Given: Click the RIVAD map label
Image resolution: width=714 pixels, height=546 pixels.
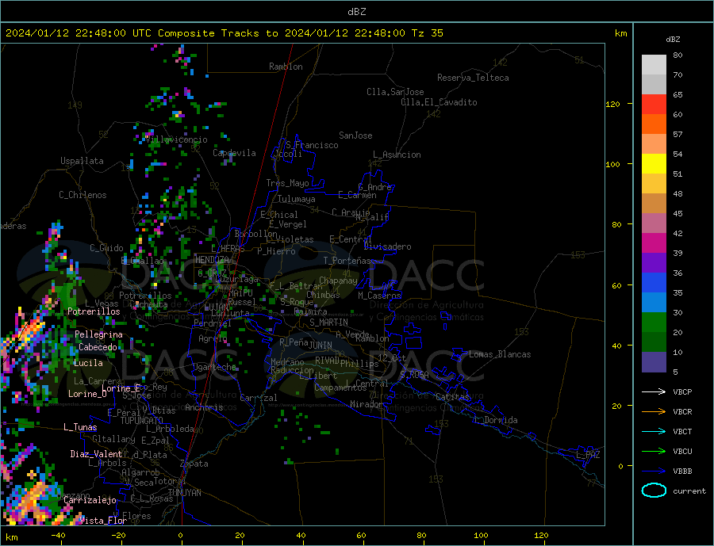Looking at the screenshot, I should pyautogui.click(x=328, y=360).
